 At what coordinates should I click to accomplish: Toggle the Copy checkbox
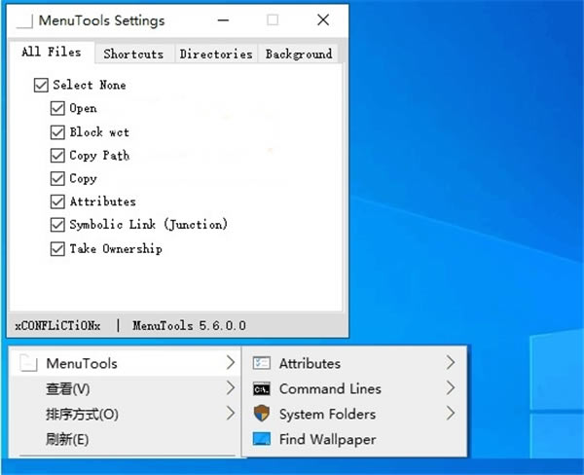click(57, 178)
